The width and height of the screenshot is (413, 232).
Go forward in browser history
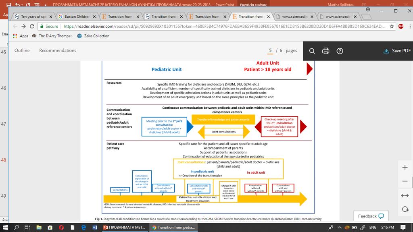click(23, 26)
